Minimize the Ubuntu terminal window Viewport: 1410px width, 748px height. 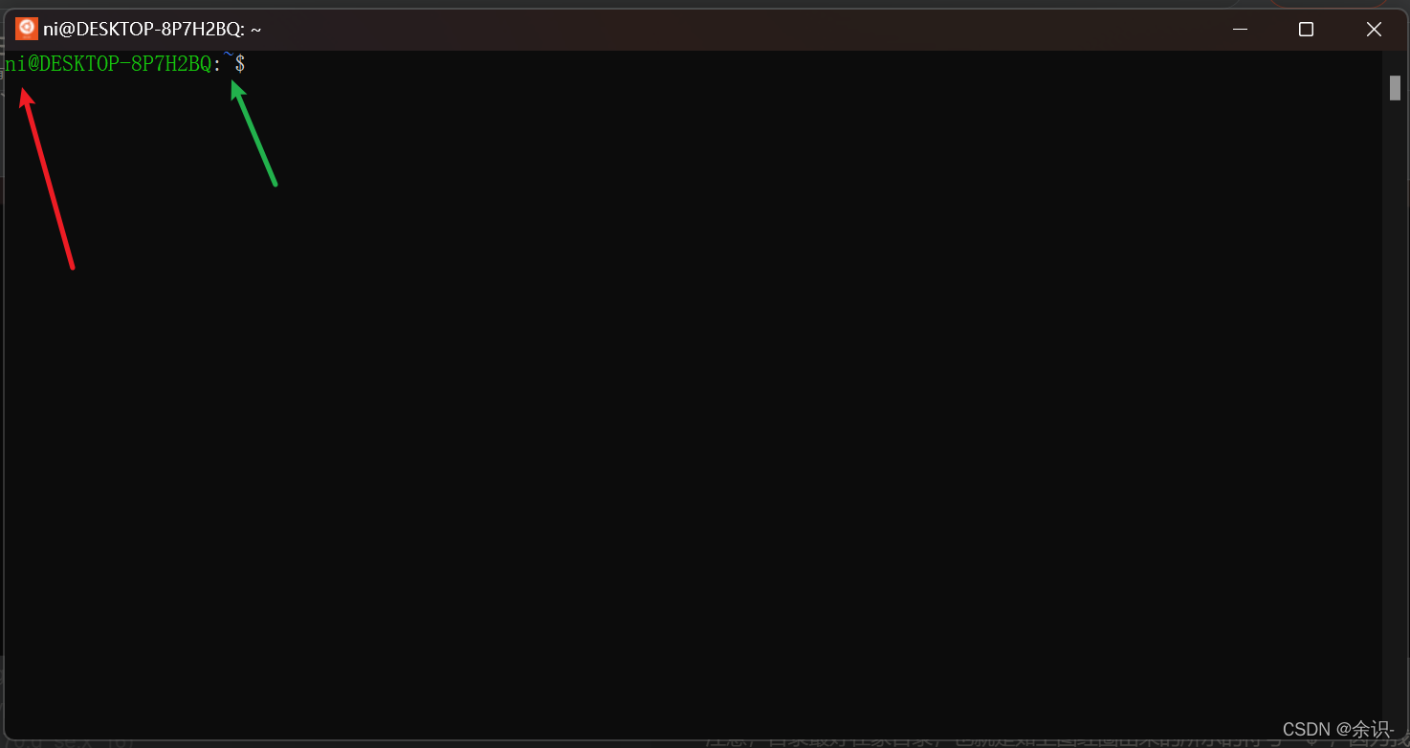pyautogui.click(x=1241, y=30)
